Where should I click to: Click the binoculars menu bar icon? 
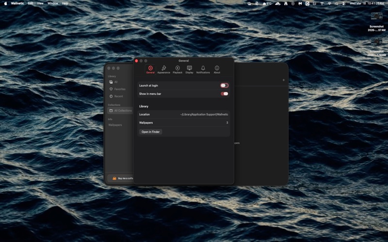(x=286, y=3)
